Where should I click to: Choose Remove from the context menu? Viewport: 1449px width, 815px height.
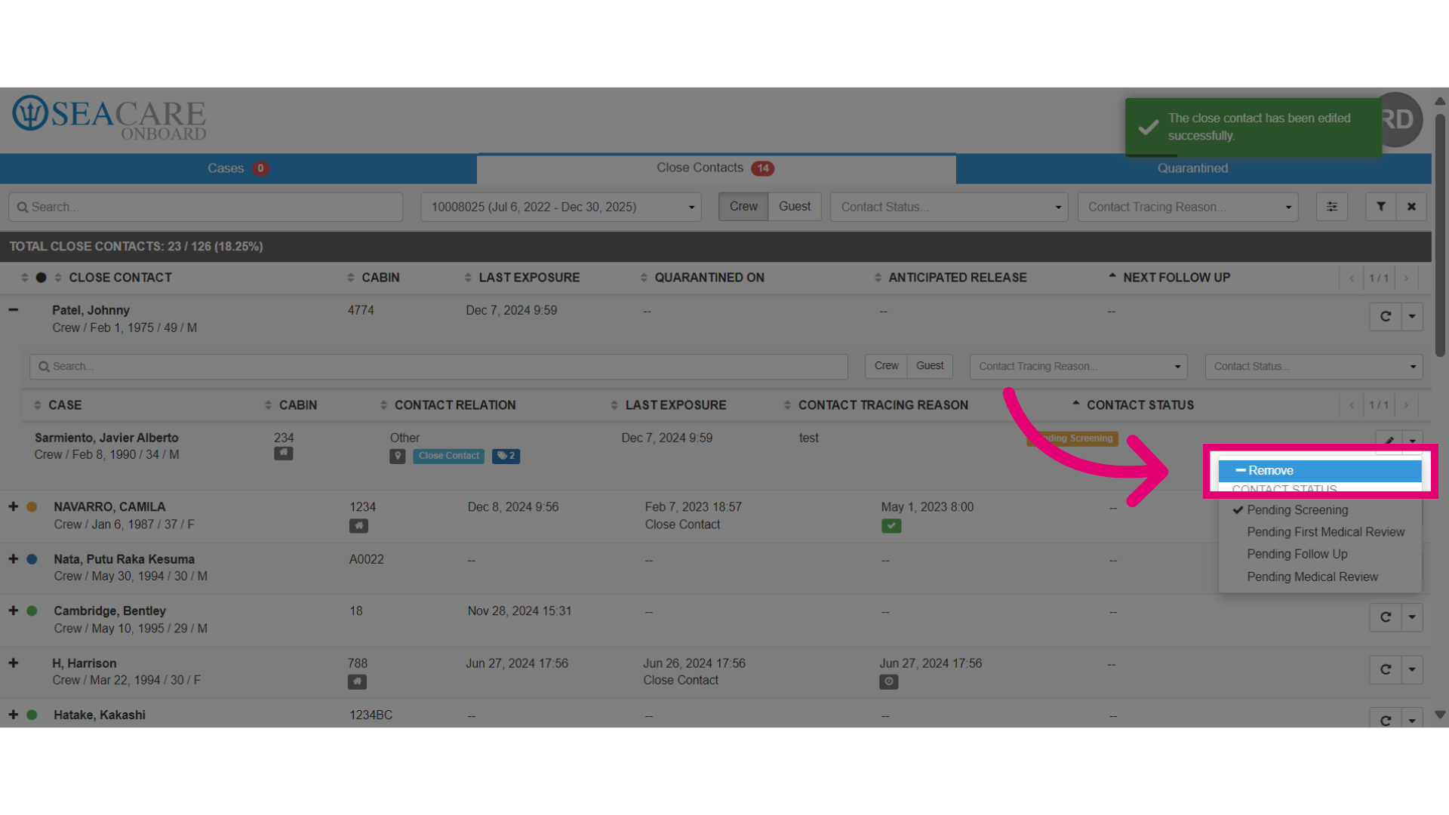1320,470
